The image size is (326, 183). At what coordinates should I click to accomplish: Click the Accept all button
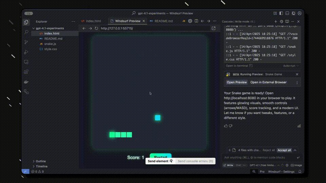point(284,150)
